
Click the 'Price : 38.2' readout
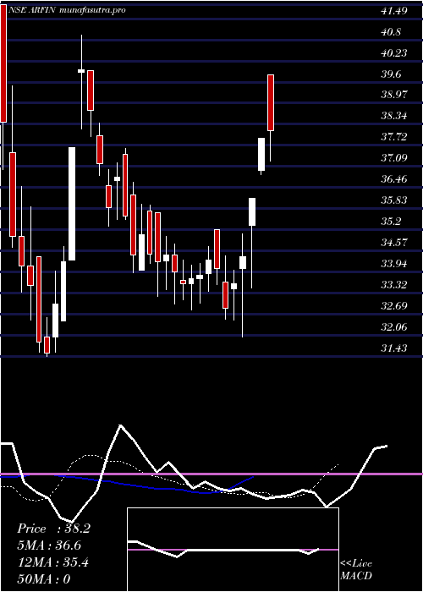pos(53,529)
